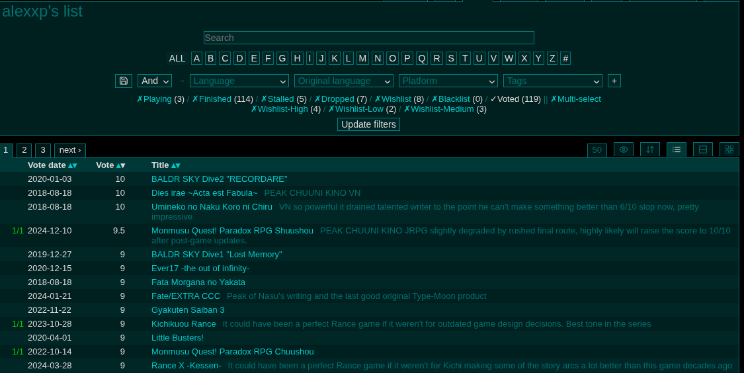Click vote date 2024-03-28

(50, 366)
